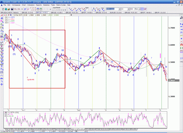Click the horizontal split window icon
The height and width of the screenshot is (133, 183).
tap(38, 9)
